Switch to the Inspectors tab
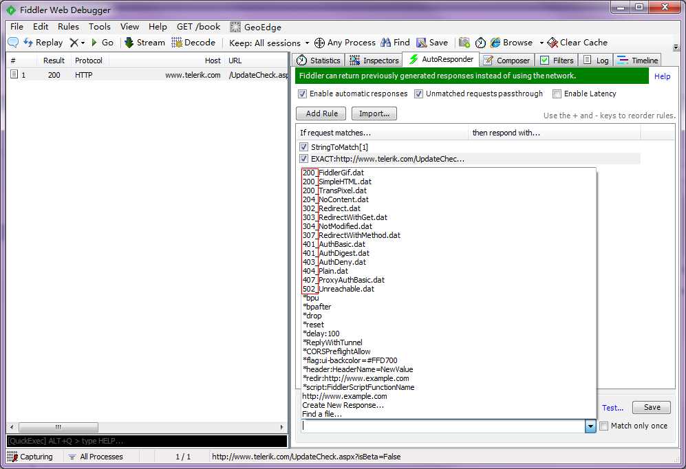The height and width of the screenshot is (469, 686). coord(374,61)
